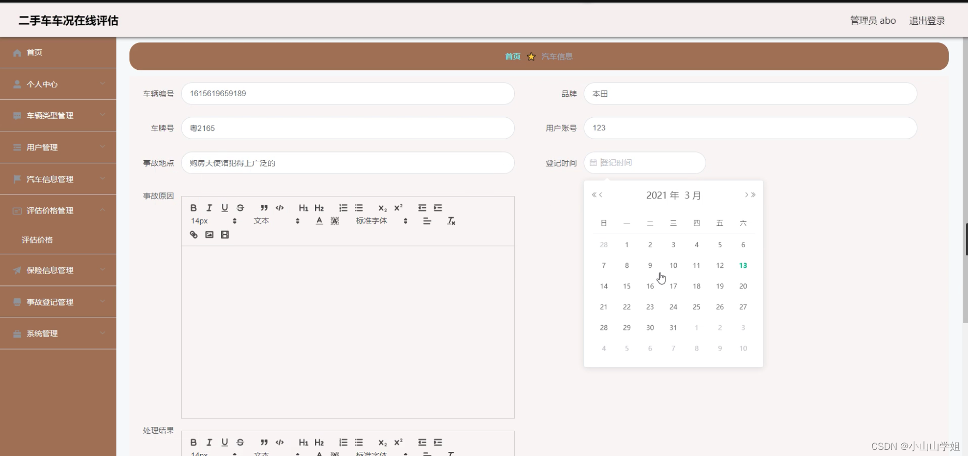Expand the 系统管理 sidebar menu

pos(58,333)
